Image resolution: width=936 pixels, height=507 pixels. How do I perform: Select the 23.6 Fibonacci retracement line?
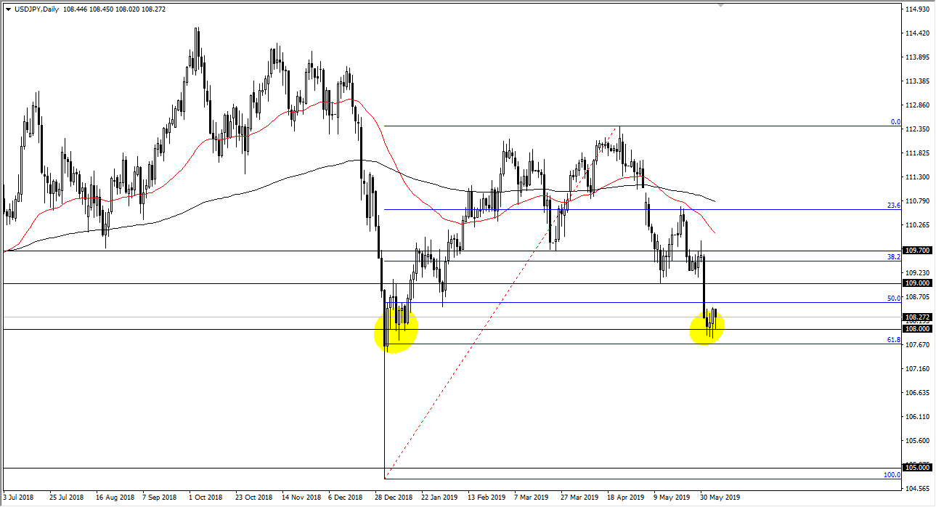click(x=581, y=209)
